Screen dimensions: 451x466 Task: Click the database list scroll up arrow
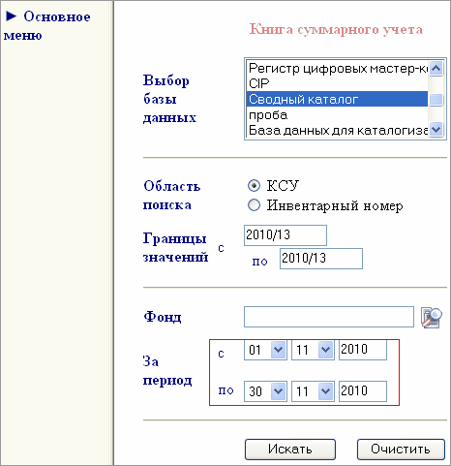click(436, 68)
